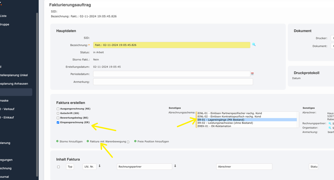The width and height of the screenshot is (334, 180).
Task: Click the Status column header button
Action: pos(313,166)
